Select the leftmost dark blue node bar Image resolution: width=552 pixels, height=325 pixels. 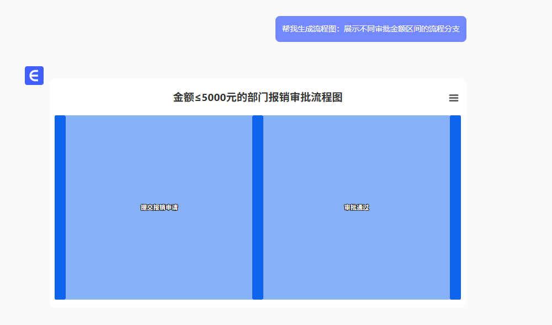pyautogui.click(x=60, y=207)
